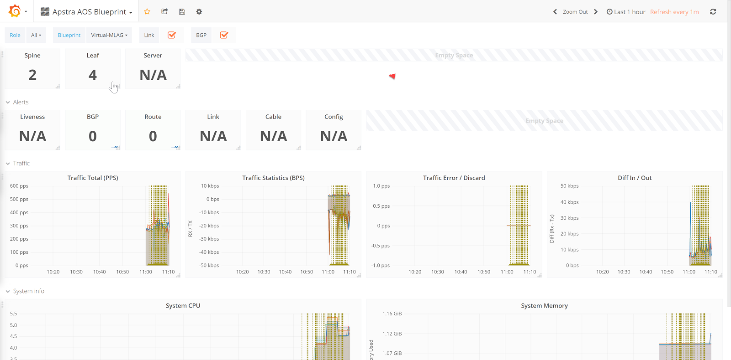The image size is (731, 360).
Task: Star this dashboard as favorite
Action: (x=147, y=11)
